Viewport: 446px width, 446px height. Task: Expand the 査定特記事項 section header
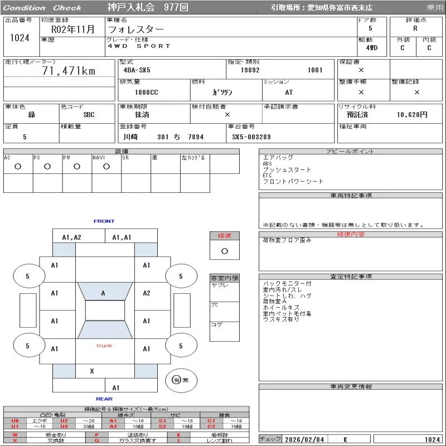[x=350, y=277]
